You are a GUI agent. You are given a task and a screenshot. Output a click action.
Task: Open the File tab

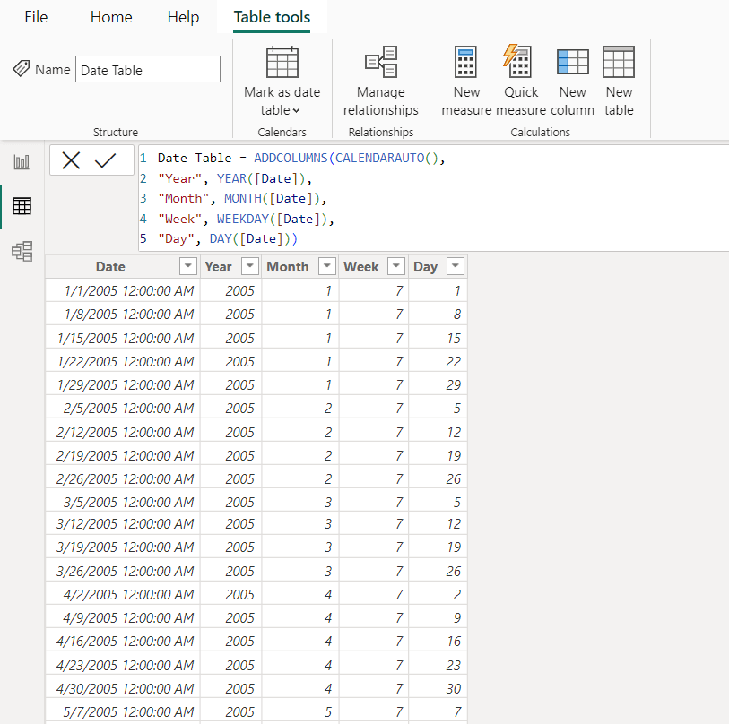coord(36,17)
